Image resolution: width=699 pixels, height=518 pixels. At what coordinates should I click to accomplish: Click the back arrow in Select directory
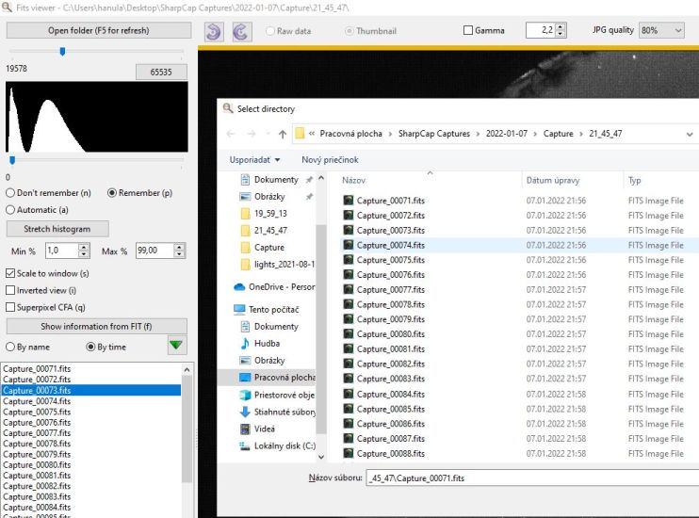click(231, 134)
